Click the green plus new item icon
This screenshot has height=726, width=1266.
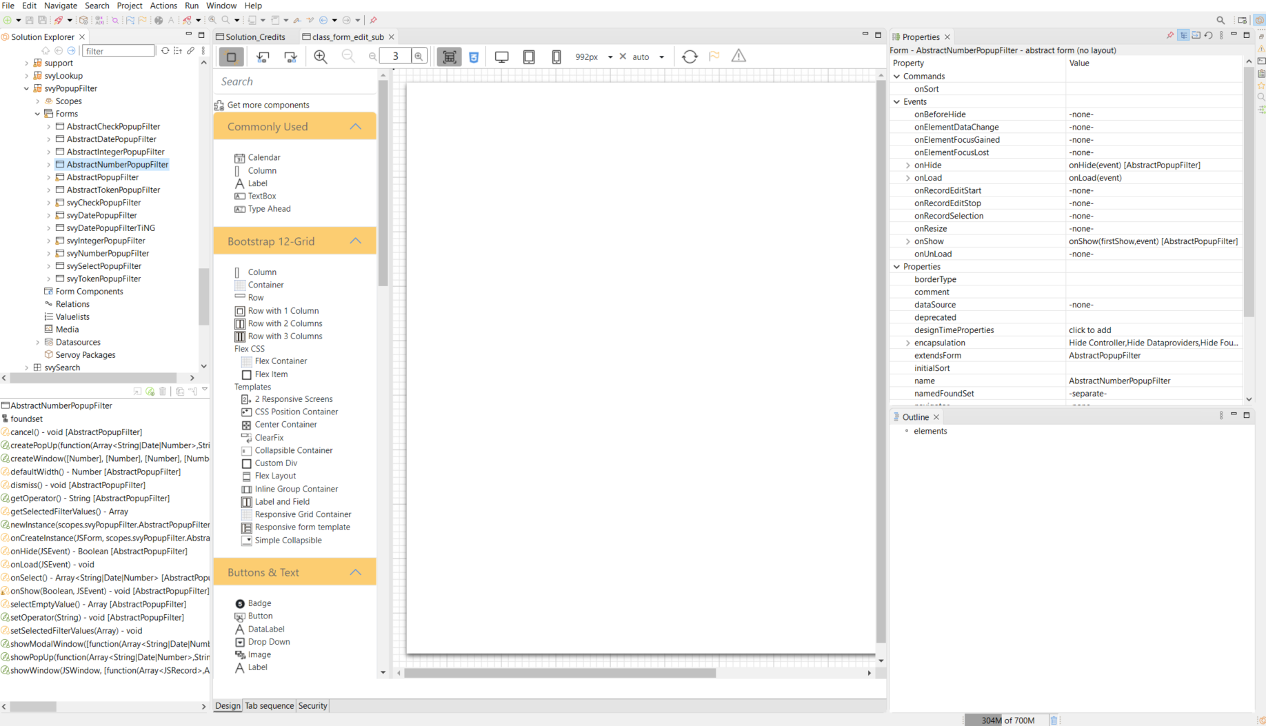[8, 20]
